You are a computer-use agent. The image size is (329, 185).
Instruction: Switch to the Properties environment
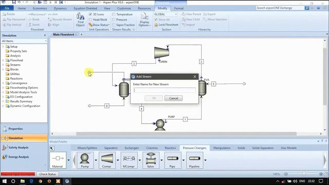tap(24, 129)
